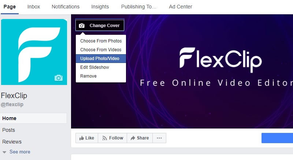
Task: Click the FlexClip profile picture
Action: [x=34, y=52]
